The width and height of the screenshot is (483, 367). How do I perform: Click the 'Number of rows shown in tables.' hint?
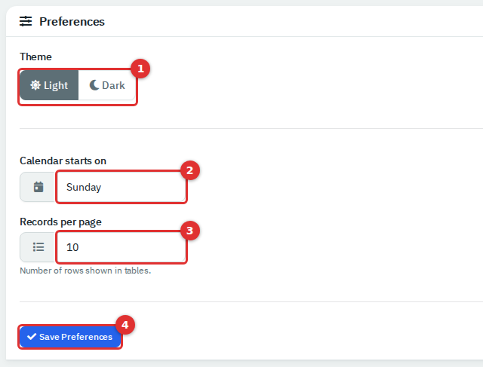(x=85, y=271)
